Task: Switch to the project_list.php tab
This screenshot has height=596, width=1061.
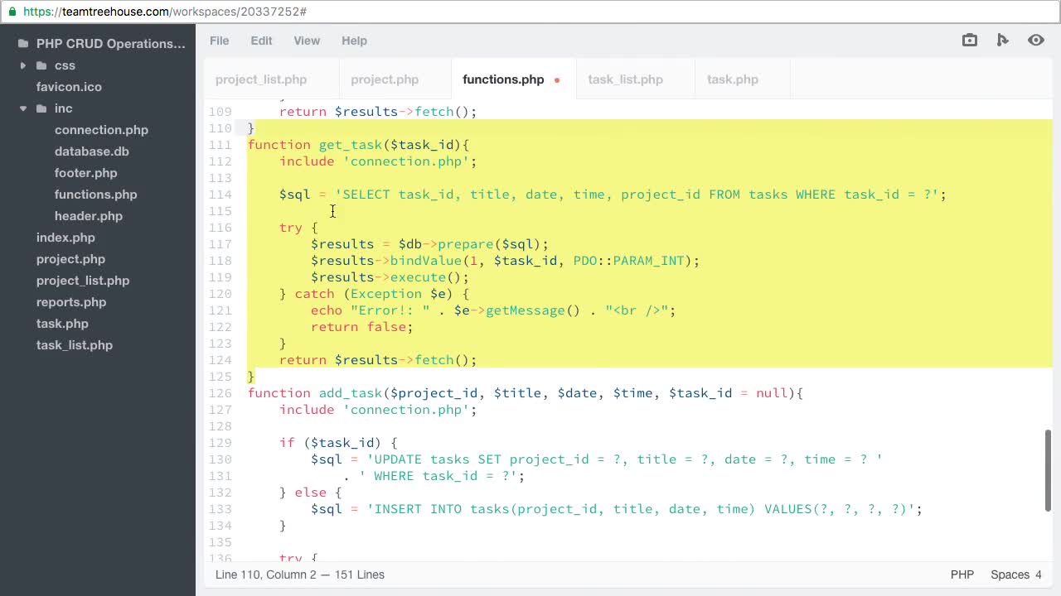Action: pyautogui.click(x=261, y=79)
